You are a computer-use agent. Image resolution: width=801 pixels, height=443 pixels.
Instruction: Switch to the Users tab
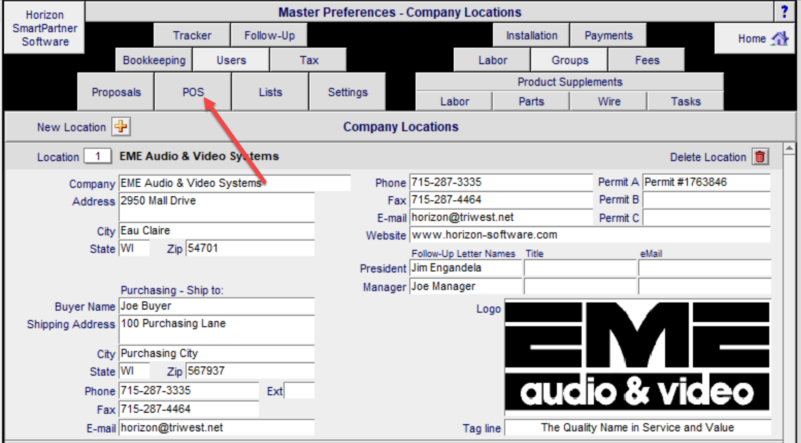pyautogui.click(x=231, y=60)
